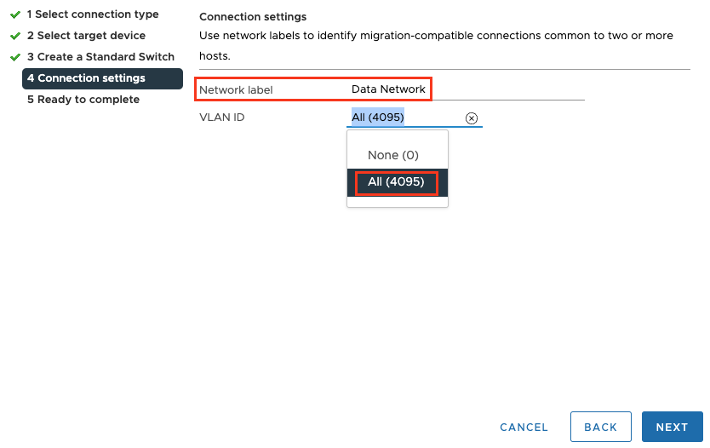Click the VLAN ID caption text

[x=222, y=118]
